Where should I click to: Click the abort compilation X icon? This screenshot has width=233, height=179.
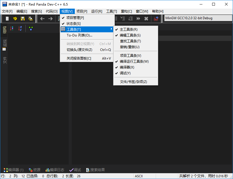click(146, 19)
